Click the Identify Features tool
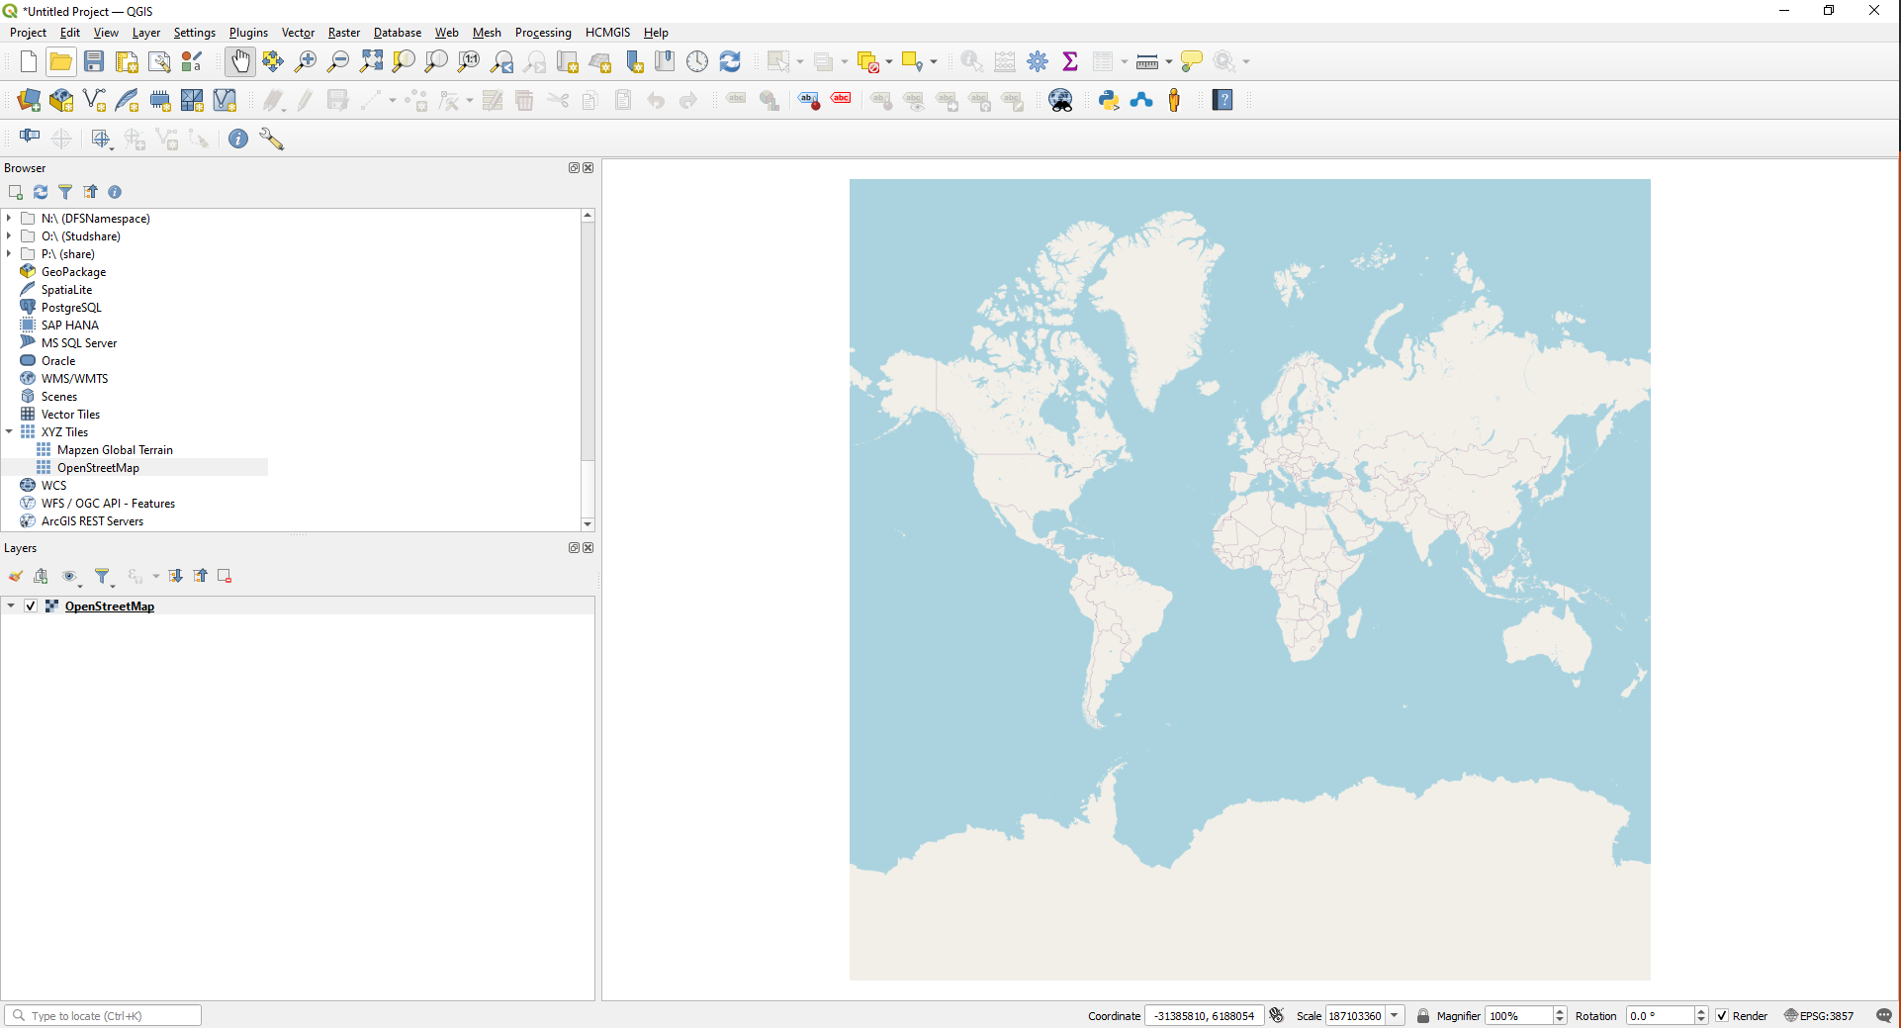 click(x=971, y=61)
